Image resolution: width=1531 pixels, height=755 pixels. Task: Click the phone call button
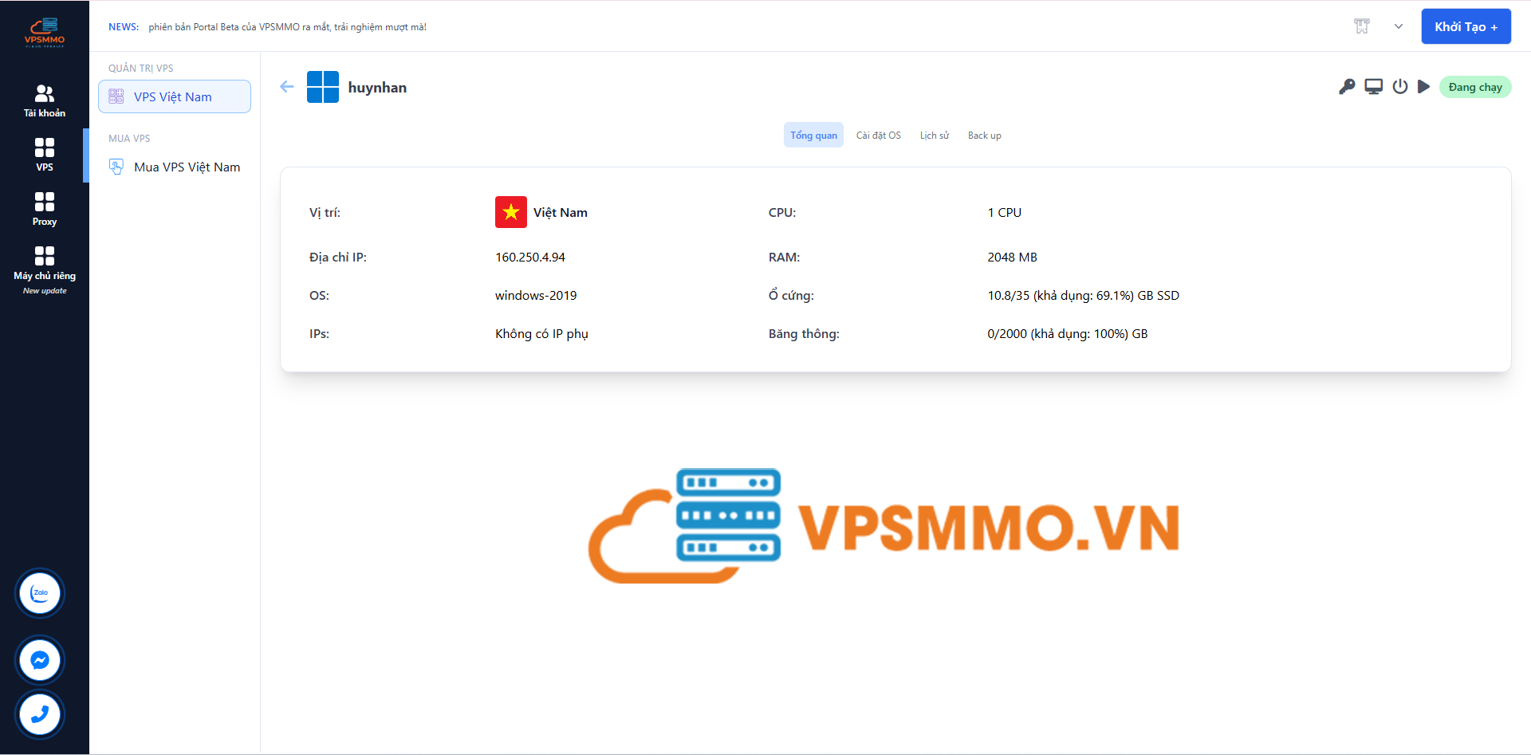(40, 714)
